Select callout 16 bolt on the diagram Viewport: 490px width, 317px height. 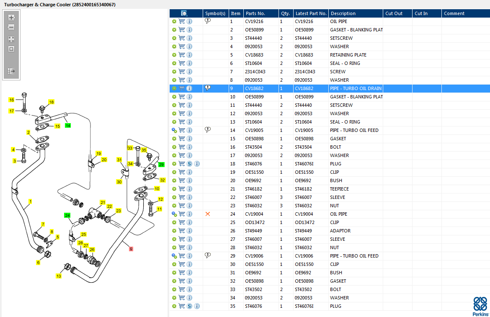click(12, 100)
